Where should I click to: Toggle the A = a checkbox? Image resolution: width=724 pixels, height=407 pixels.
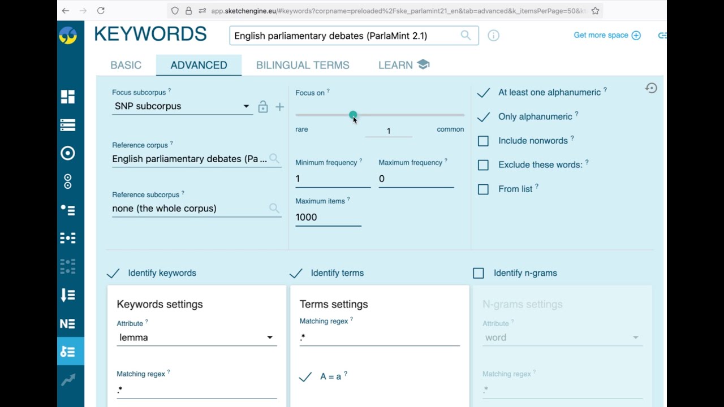click(x=305, y=376)
